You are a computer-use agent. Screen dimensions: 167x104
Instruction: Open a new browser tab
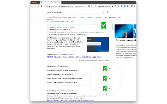pyautogui.click(x=63, y=3)
